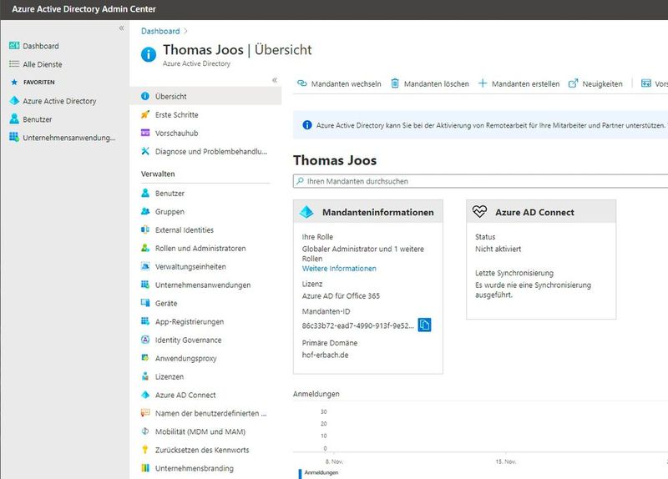The height and width of the screenshot is (479, 668).
Task: Open Alle Dienste list icon
Action: click(14, 64)
